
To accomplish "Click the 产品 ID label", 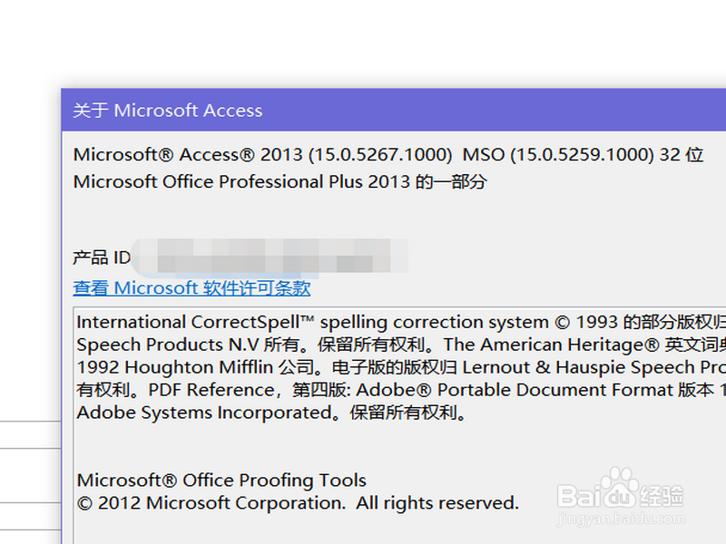I will pyautogui.click(x=102, y=258).
